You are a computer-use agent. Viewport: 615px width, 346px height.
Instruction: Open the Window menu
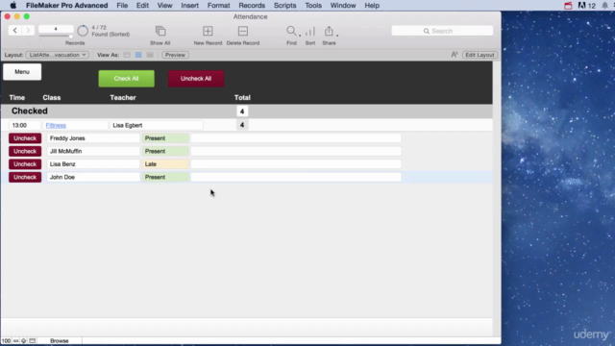343,6
